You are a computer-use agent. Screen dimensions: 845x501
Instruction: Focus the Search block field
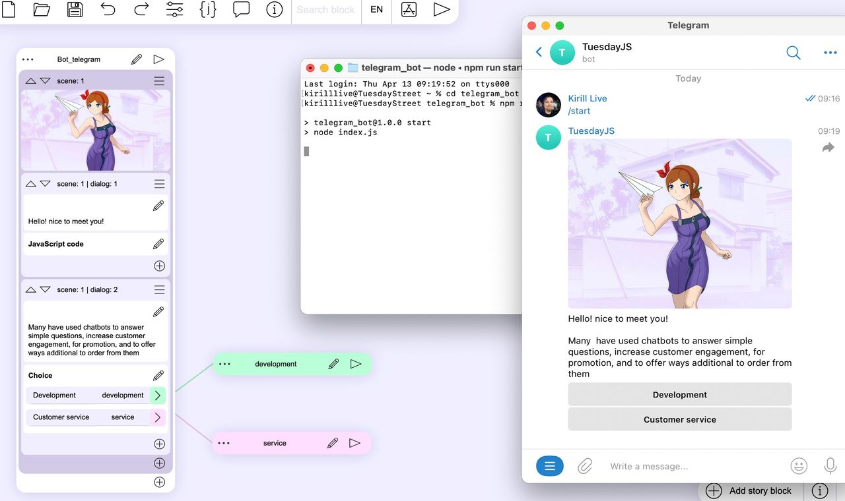326,10
